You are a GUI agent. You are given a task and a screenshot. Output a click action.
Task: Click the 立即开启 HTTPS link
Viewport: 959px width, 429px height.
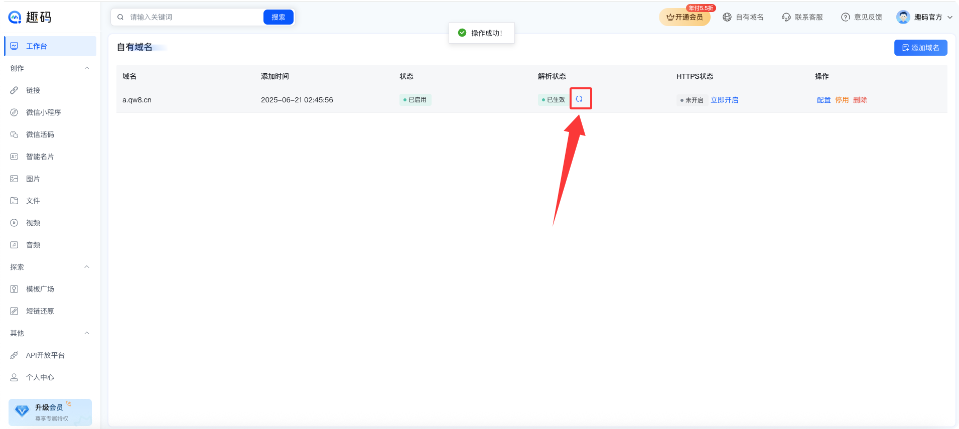click(x=724, y=100)
